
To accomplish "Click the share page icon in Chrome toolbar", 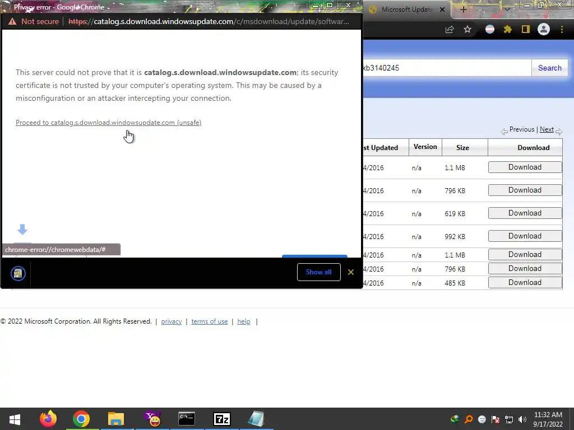I will point(450,30).
